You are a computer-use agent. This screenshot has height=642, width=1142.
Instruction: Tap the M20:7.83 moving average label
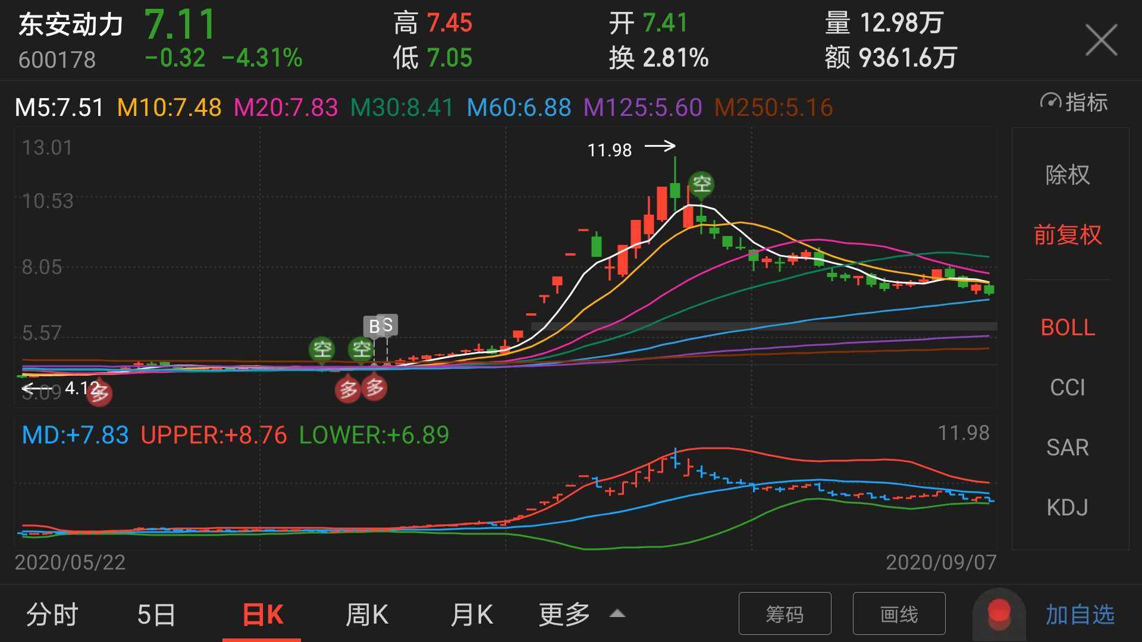click(285, 108)
